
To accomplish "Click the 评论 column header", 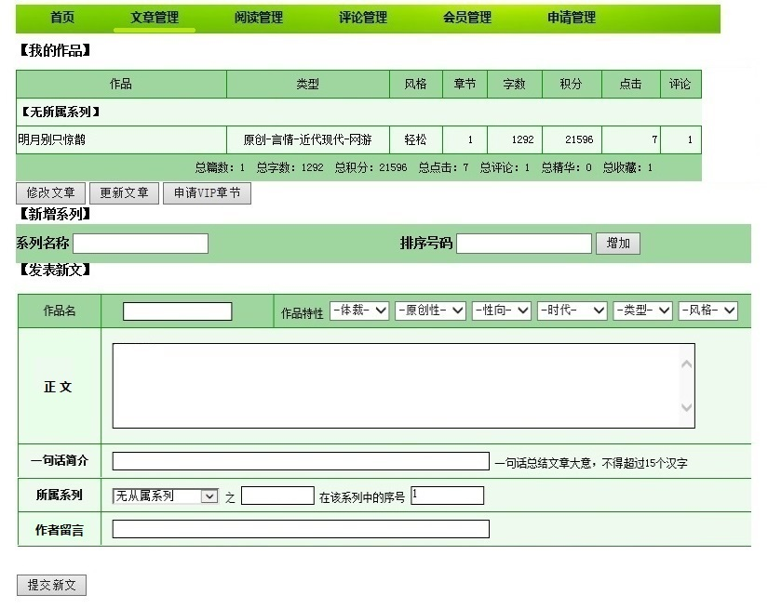I will pyautogui.click(x=680, y=84).
